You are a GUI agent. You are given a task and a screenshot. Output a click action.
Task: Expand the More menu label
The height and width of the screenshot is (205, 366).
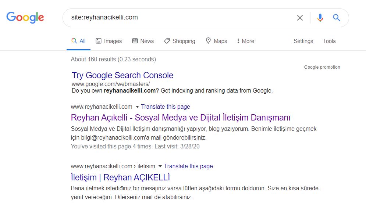click(x=248, y=41)
